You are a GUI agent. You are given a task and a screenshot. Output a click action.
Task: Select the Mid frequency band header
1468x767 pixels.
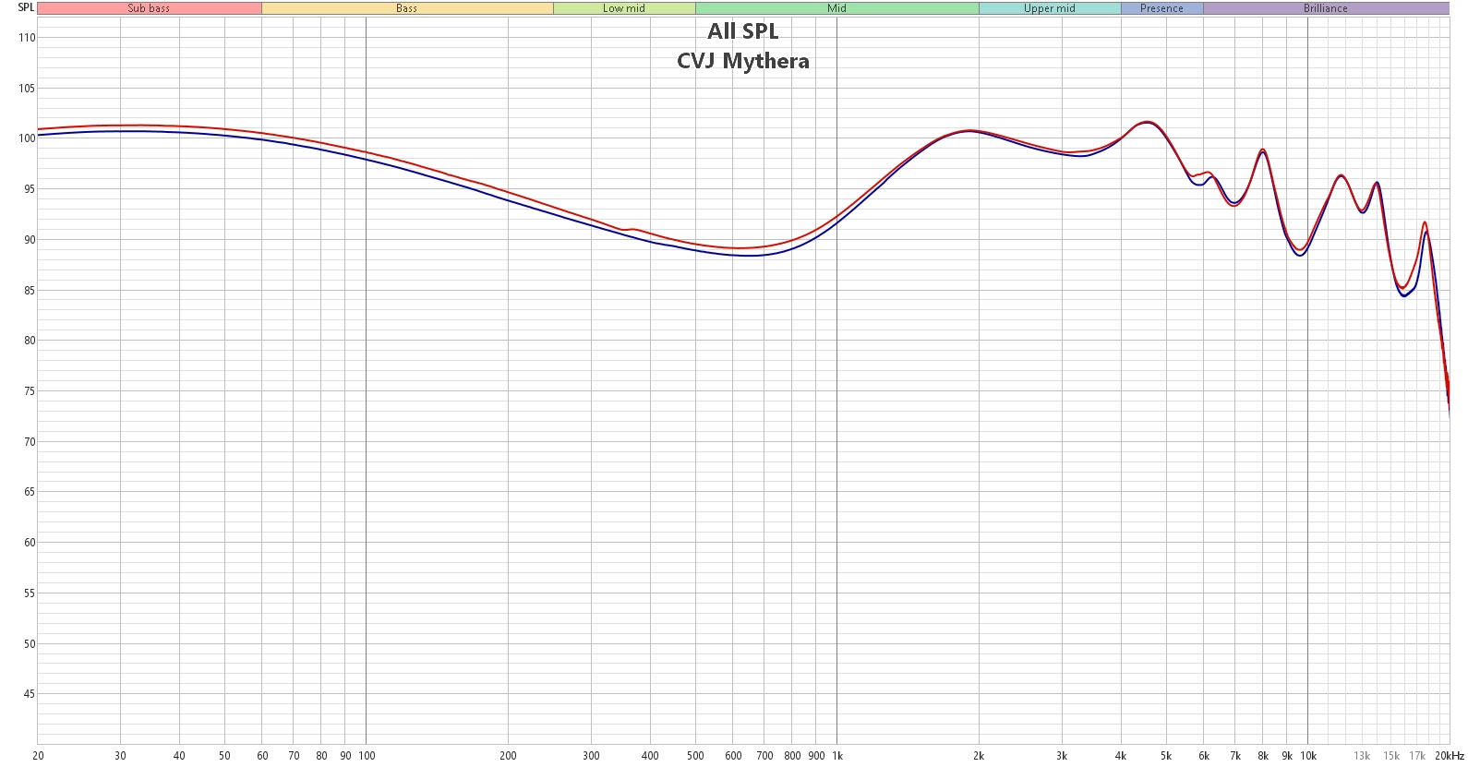(x=836, y=8)
